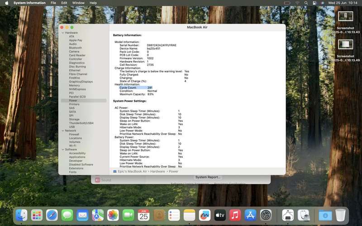Open Mail app in Dock
Viewport: 362px width, 226px height.
coord(82,215)
